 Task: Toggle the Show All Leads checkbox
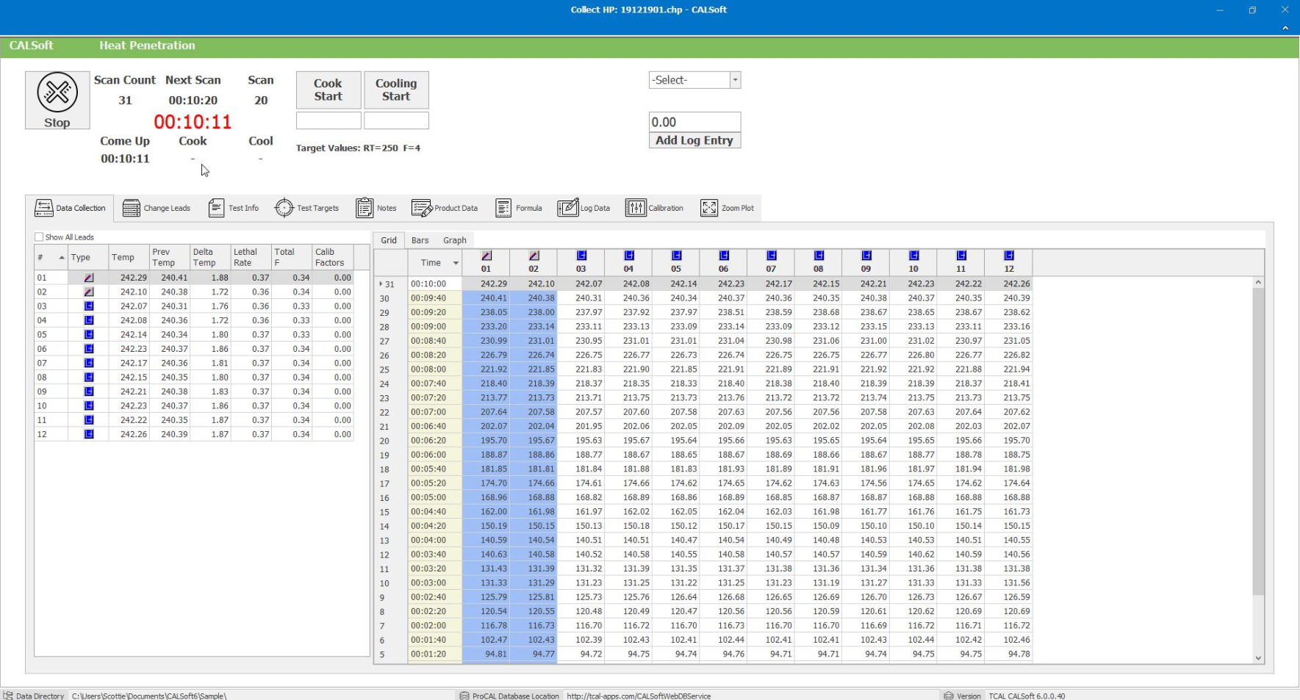click(x=39, y=237)
